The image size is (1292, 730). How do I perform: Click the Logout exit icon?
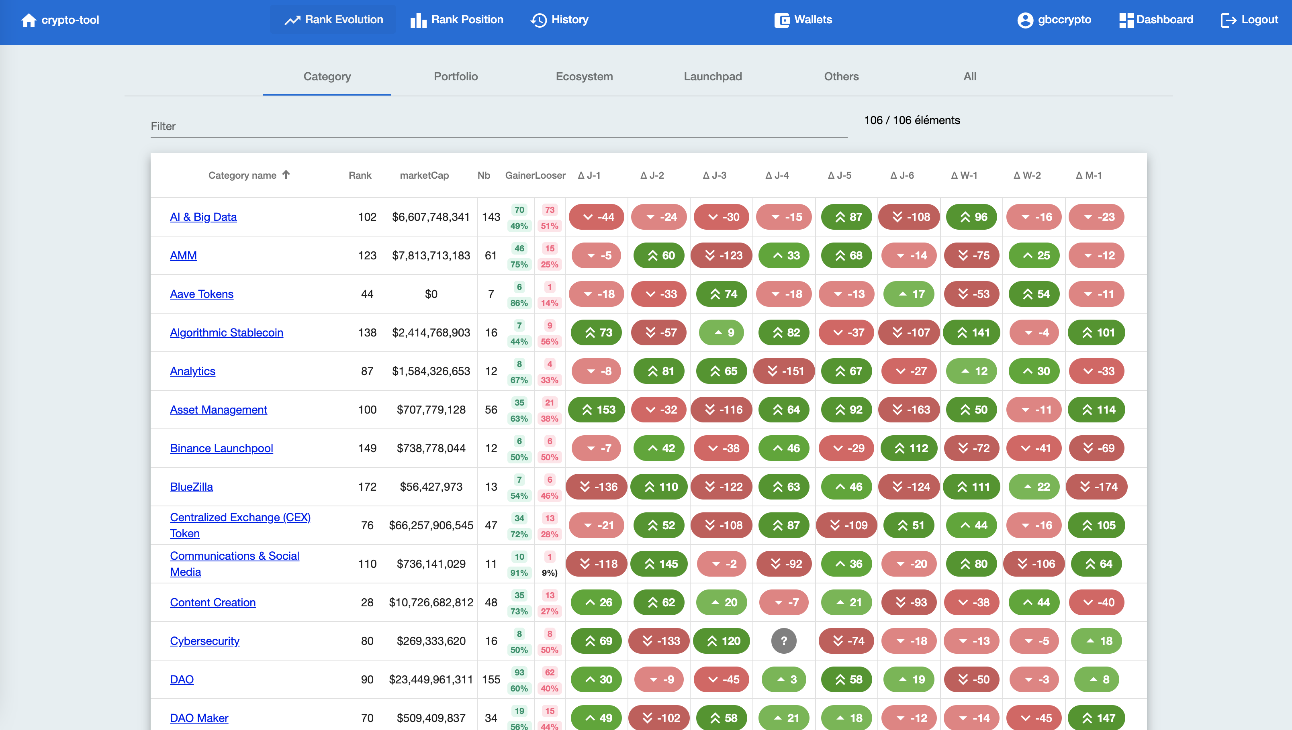[x=1228, y=20]
